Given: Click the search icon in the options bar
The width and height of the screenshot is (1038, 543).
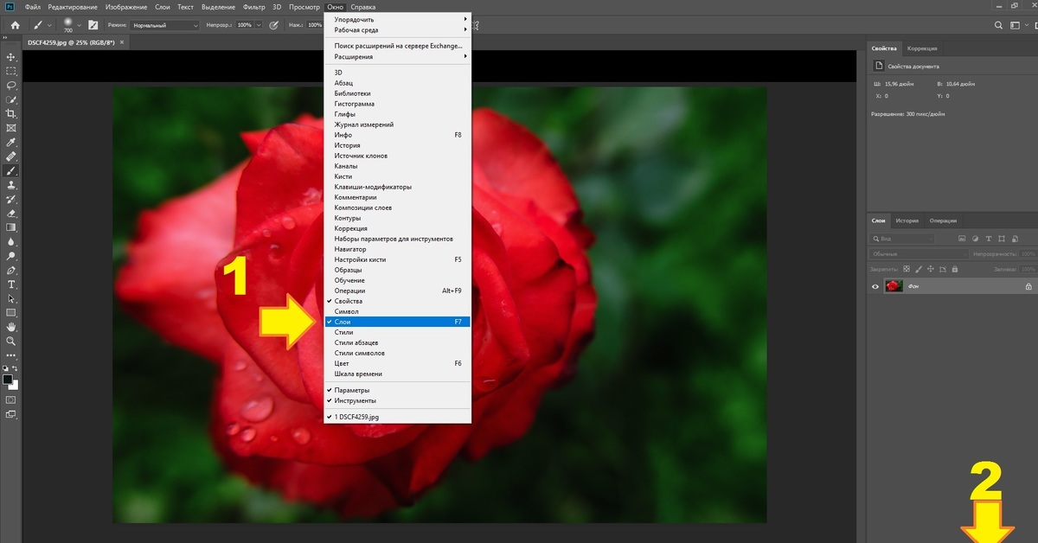Looking at the screenshot, I should tap(999, 25).
